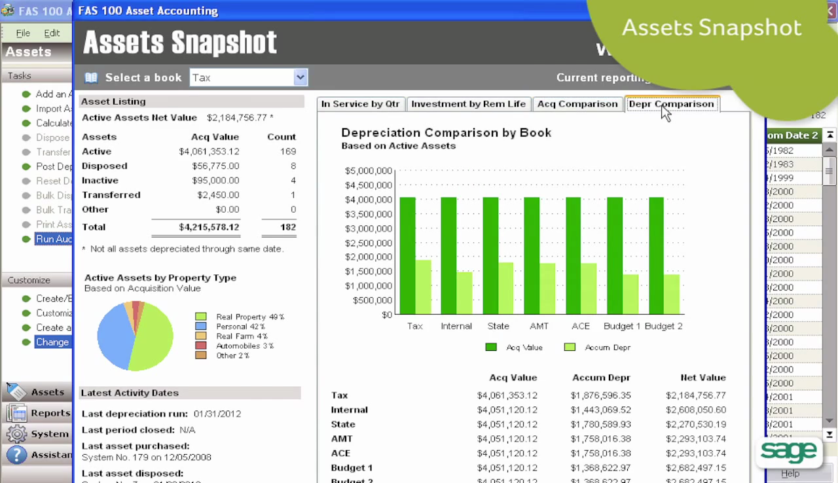Click the Latest Activity Dates header

190,393
